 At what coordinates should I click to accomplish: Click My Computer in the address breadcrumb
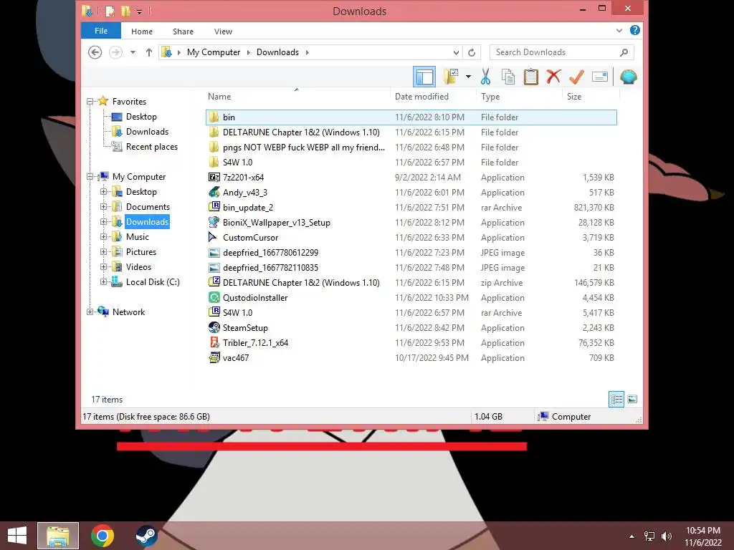click(x=214, y=52)
